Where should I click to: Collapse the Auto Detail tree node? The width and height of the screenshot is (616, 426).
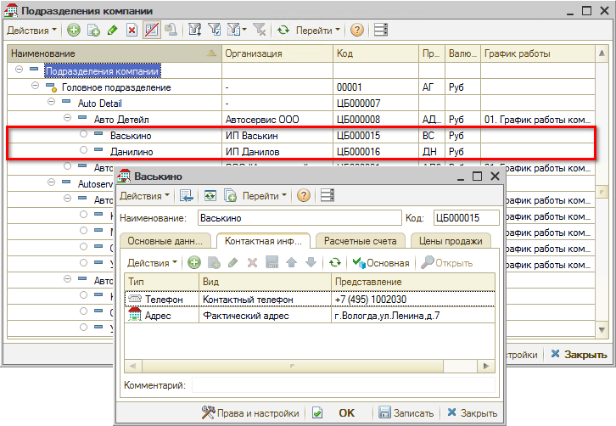52,103
